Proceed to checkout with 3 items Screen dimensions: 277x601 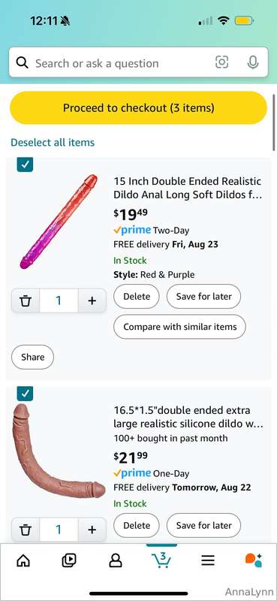138,107
